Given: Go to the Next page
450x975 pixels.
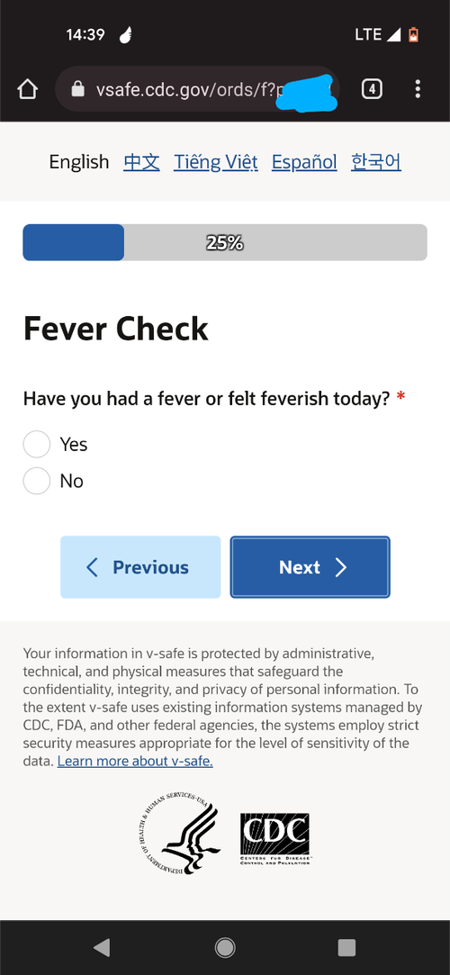Looking at the screenshot, I should tap(310, 567).
